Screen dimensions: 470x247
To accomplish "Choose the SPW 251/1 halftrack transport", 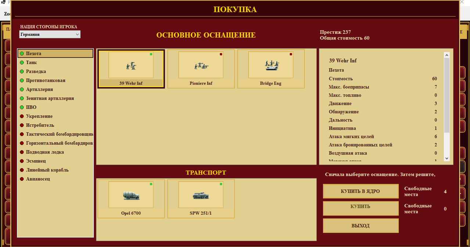I will pyautogui.click(x=201, y=199).
